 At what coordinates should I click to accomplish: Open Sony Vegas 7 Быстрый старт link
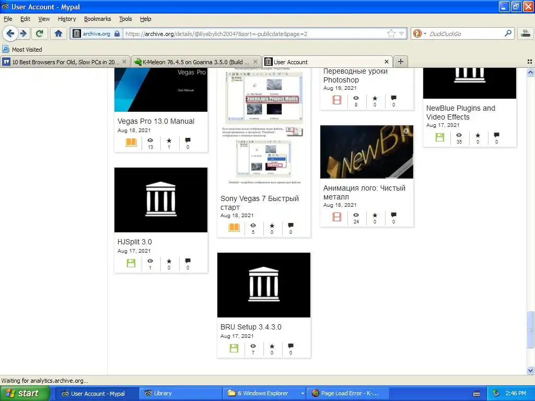259,203
